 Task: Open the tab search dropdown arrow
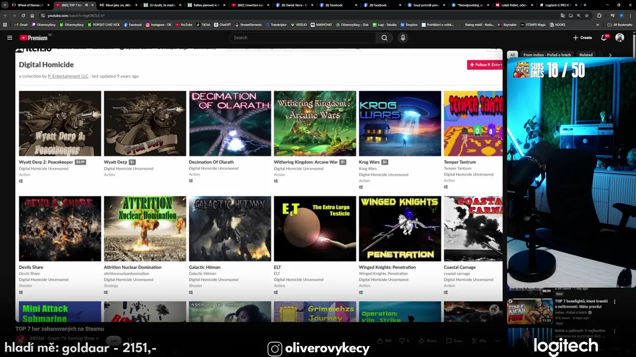[x=5, y=5]
